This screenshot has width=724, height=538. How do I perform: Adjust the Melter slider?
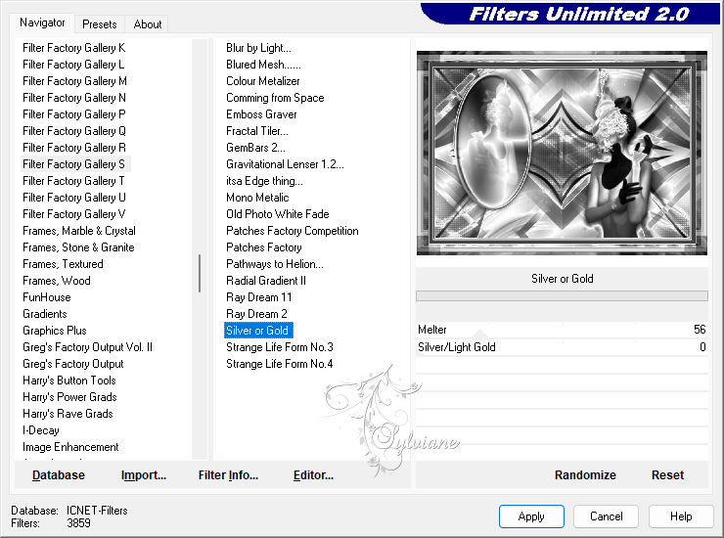click(x=562, y=330)
